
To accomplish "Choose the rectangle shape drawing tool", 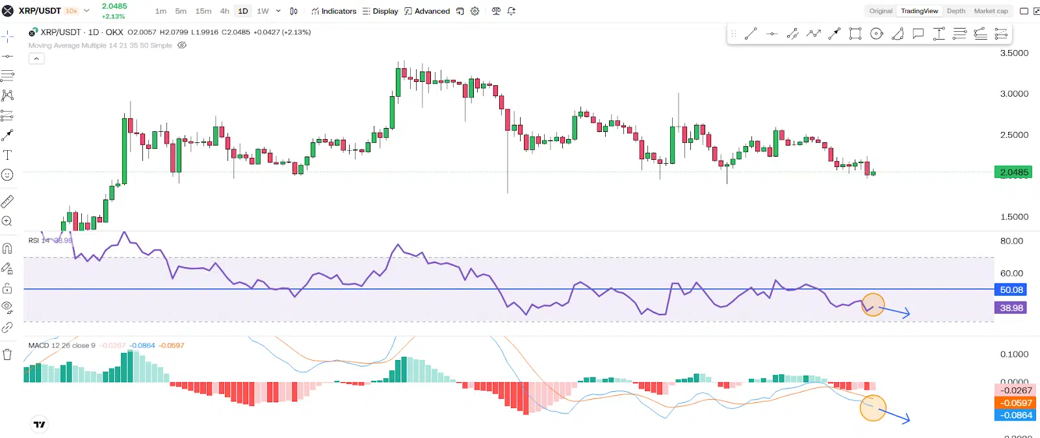I will pyautogui.click(x=855, y=34).
